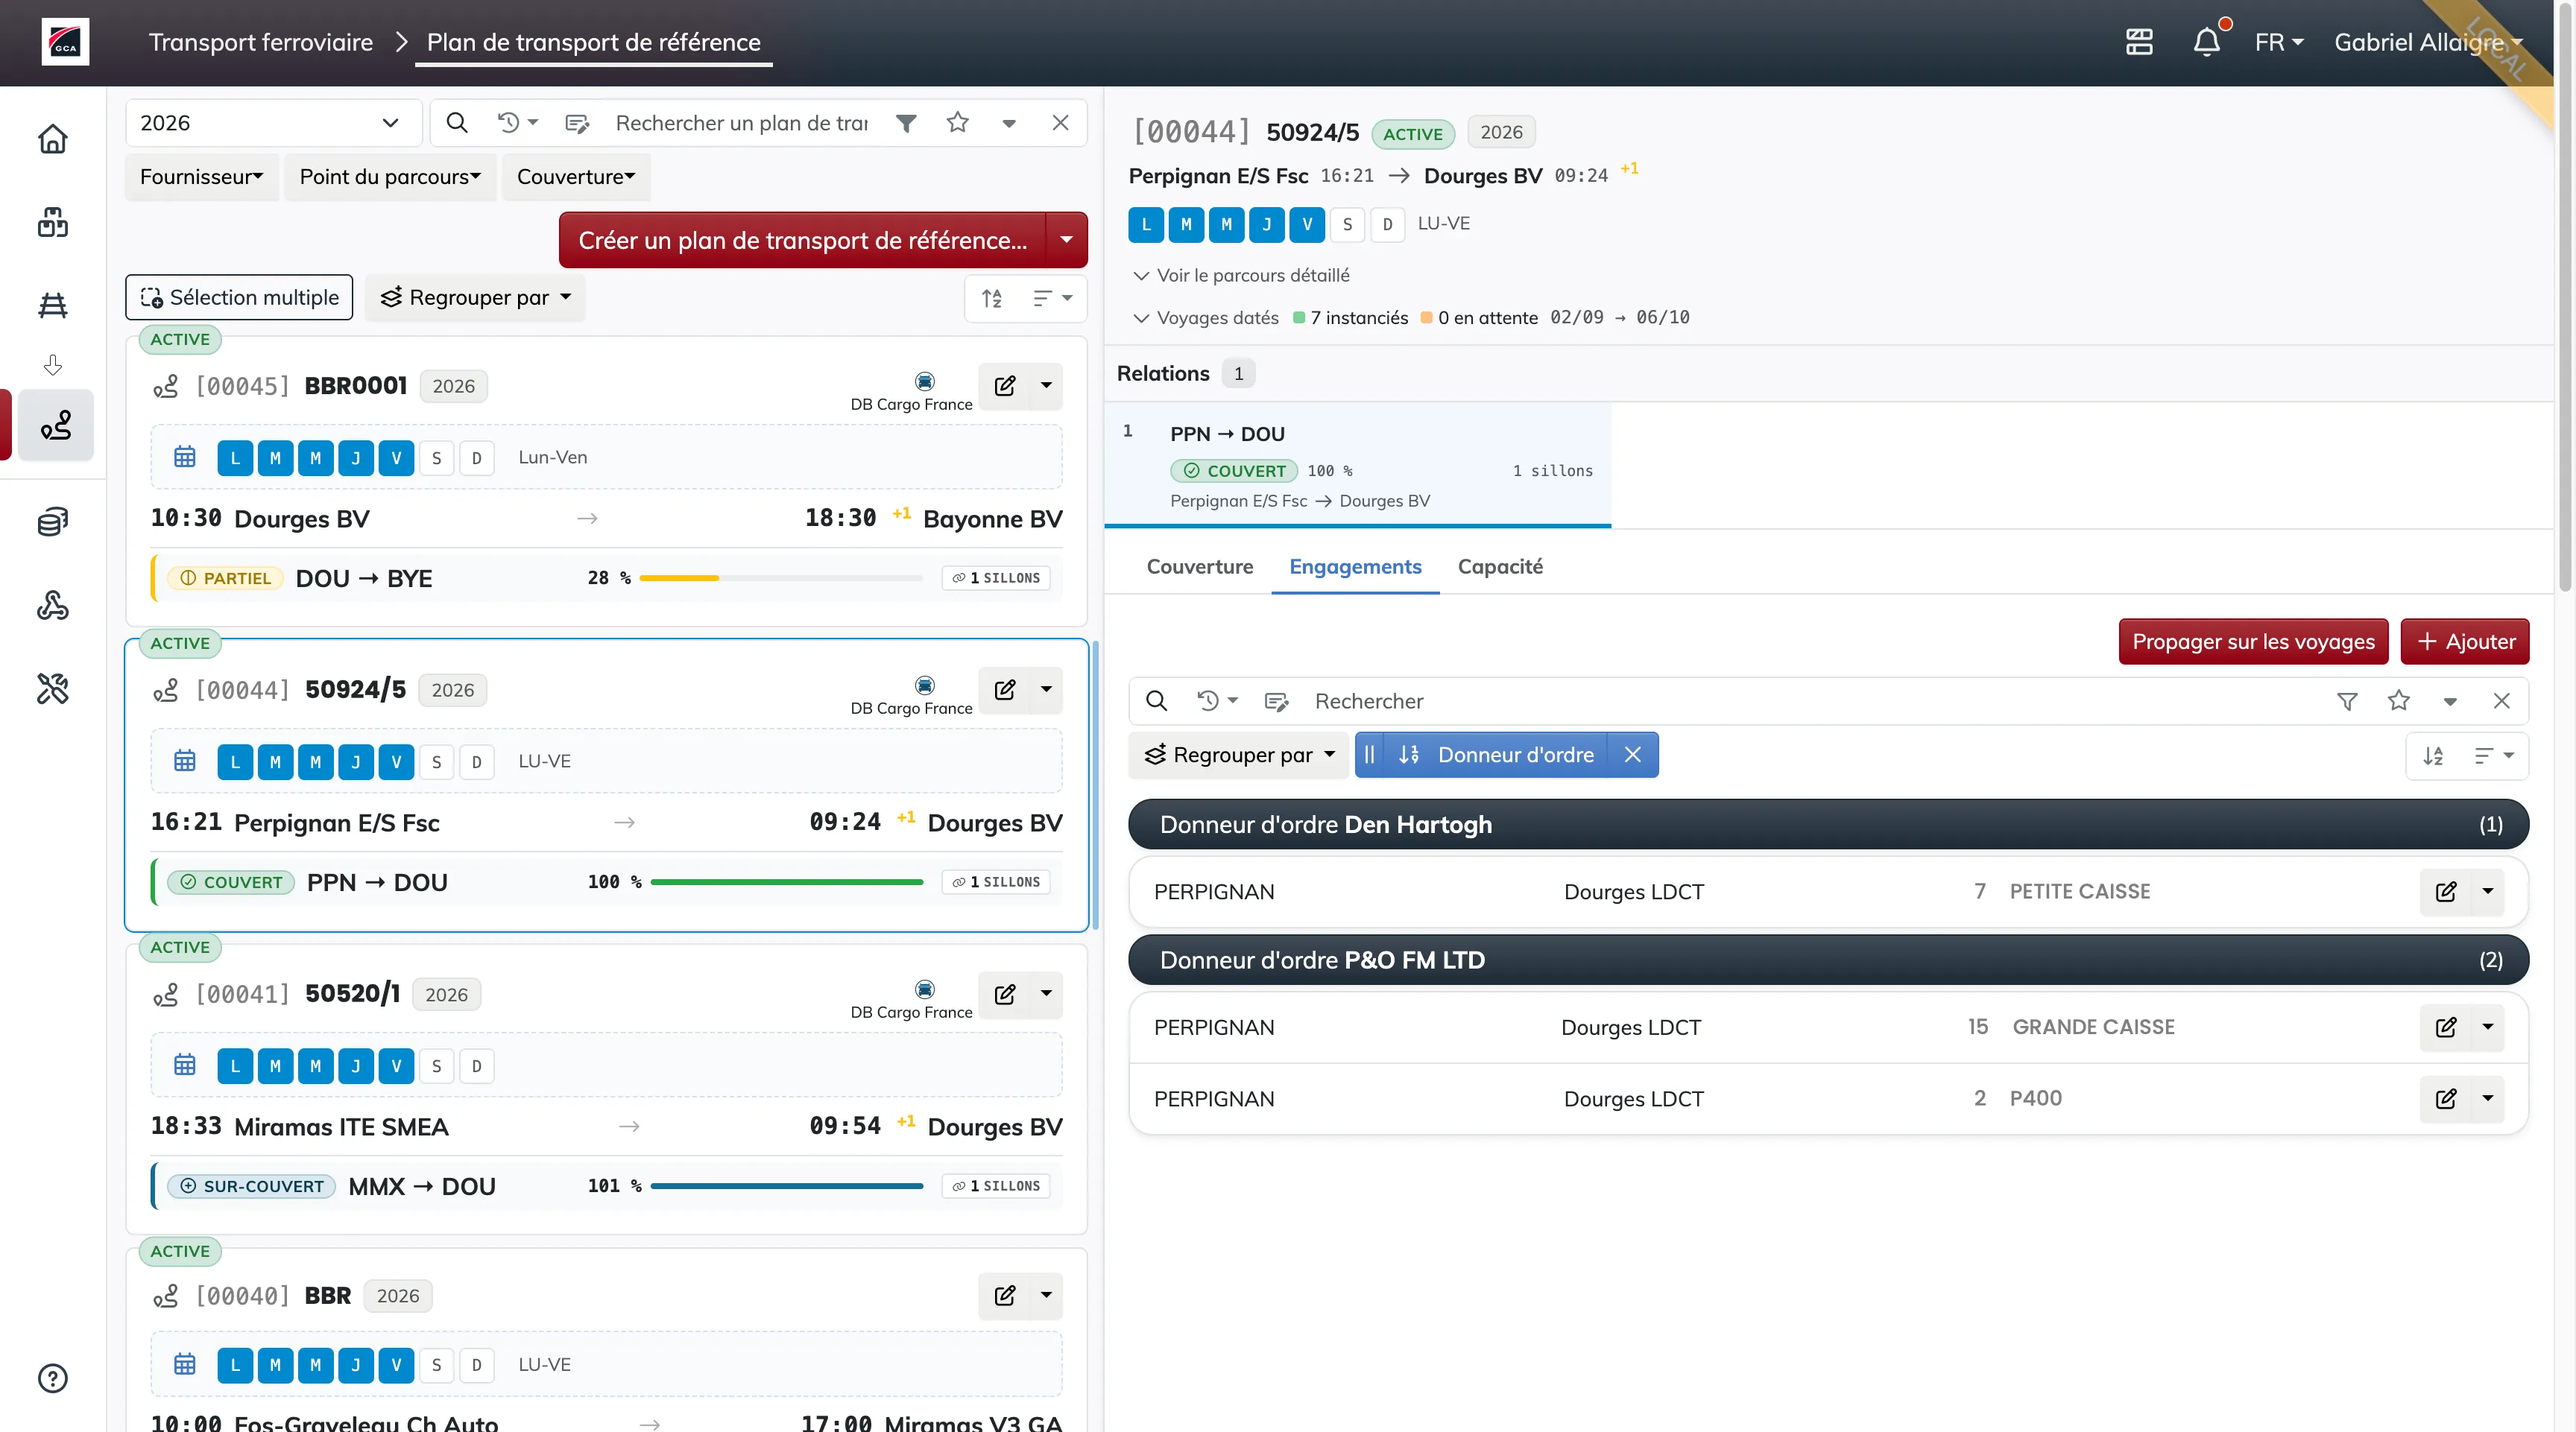Open FR language dropdown
Screen dimensions: 2576x1432
point(2279,42)
